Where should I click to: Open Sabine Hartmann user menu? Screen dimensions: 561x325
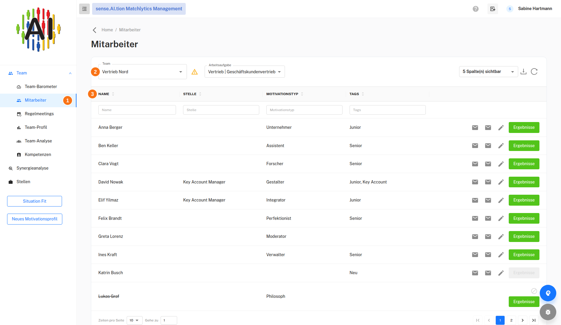coord(529,9)
